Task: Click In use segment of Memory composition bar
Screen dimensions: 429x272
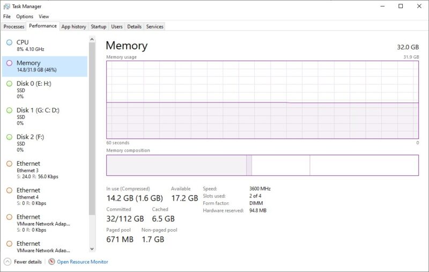Action: click(176, 165)
